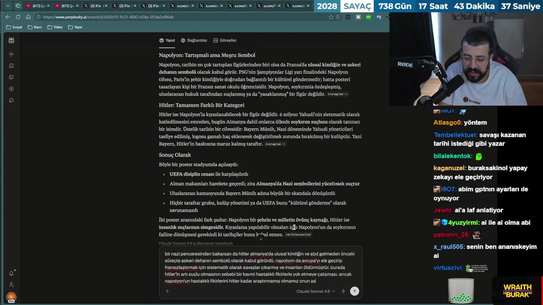Open the Video bookmarks folder

tap(55, 27)
